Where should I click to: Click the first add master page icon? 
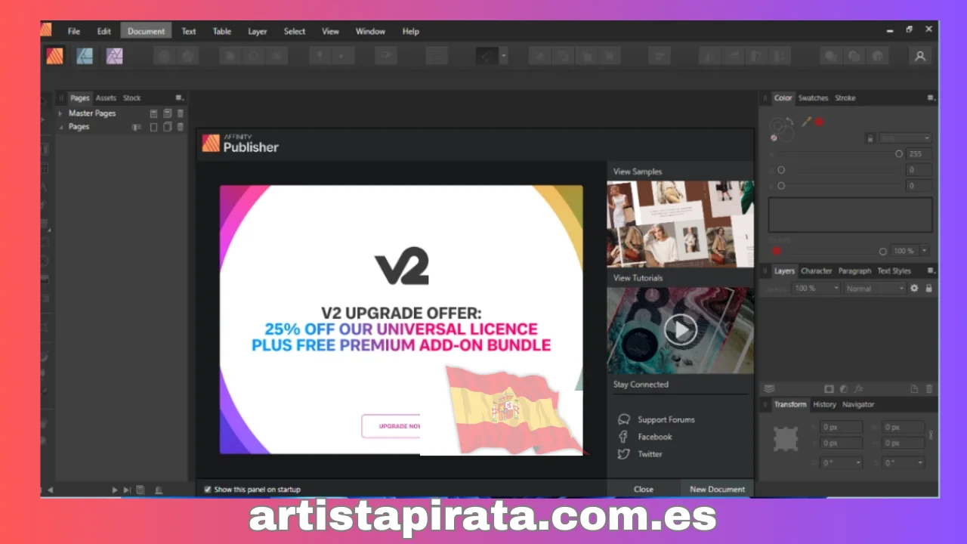point(154,113)
